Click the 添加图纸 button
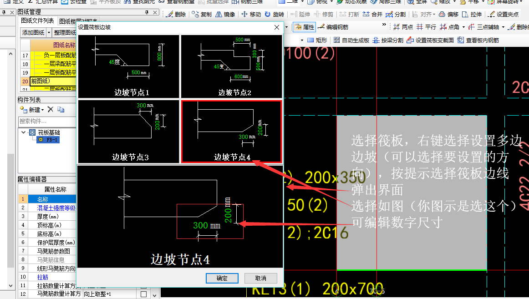The height and width of the screenshot is (299, 529). [33, 33]
